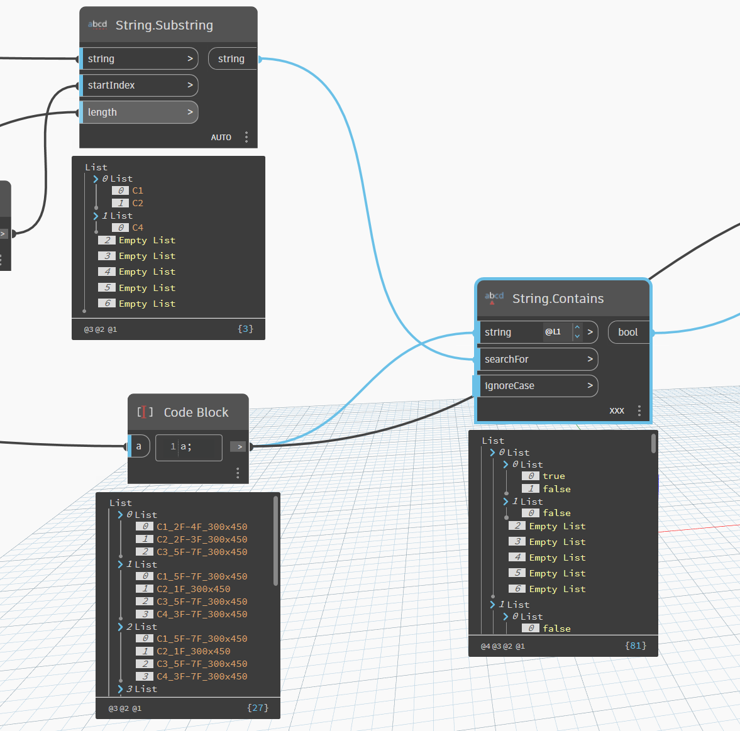
Task: Click inside the Code Block text field containing a;
Action: tap(189, 447)
